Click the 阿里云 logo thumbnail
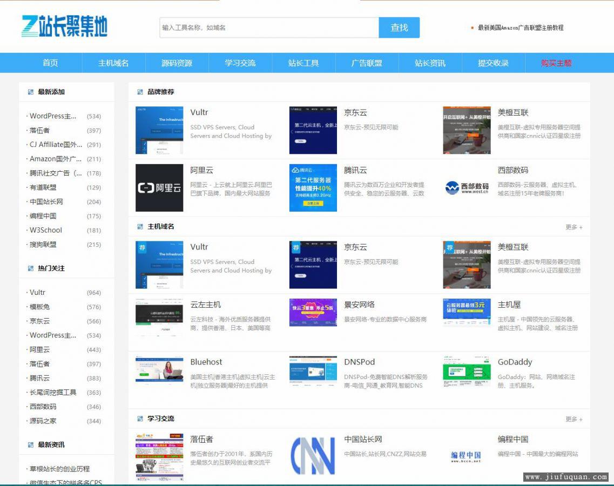The height and width of the screenshot is (486, 614). pos(159,187)
